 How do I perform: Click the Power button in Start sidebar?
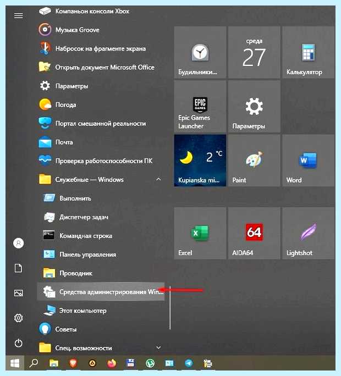19,343
